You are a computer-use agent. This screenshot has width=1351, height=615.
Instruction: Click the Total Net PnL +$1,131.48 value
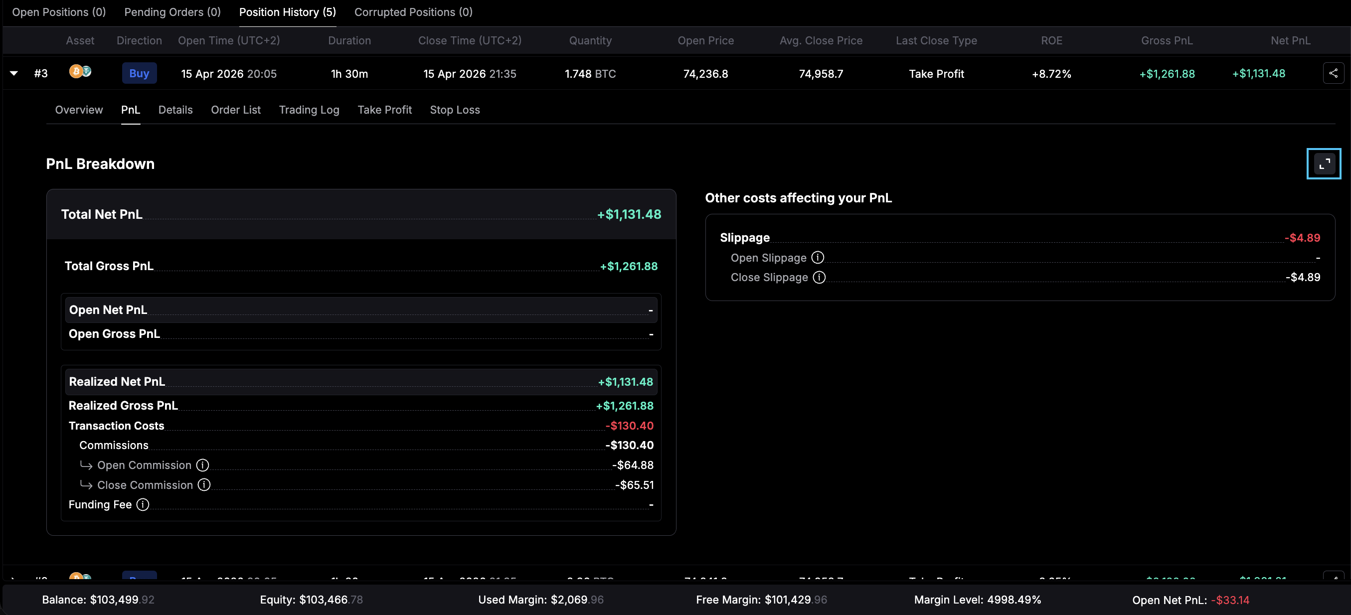coord(629,214)
